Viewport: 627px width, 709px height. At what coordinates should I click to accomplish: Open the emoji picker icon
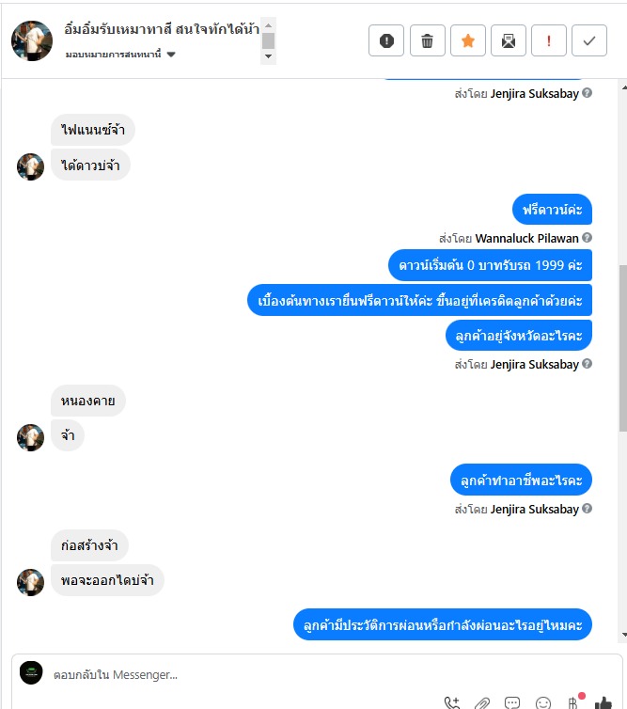point(543,703)
